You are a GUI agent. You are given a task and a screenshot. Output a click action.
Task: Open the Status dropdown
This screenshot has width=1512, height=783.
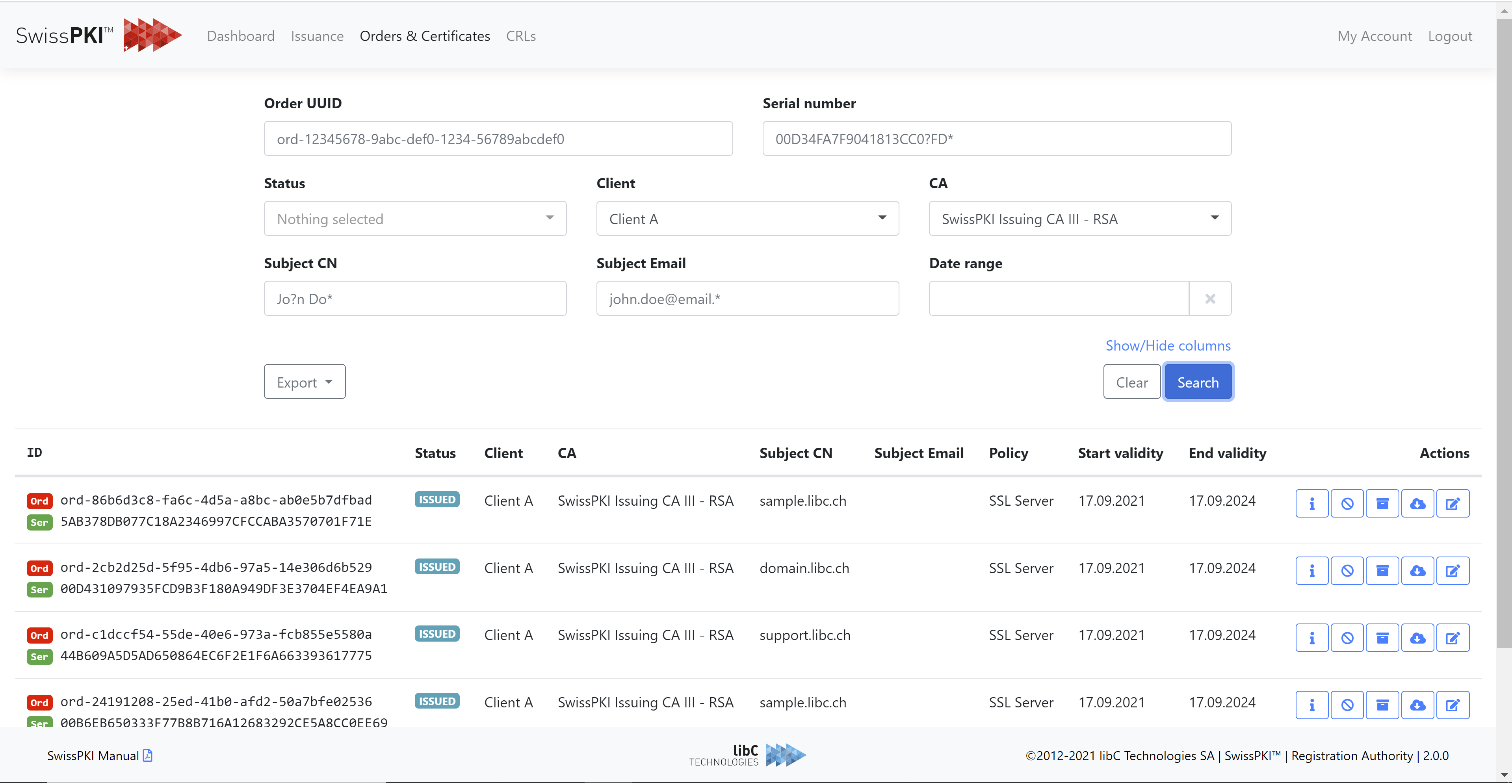pyautogui.click(x=415, y=219)
